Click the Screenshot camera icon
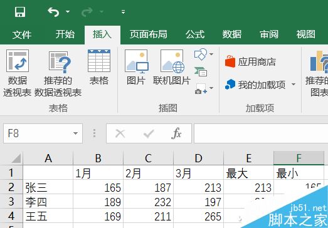Image resolution: width=328 pixels, height=228 pixels. (201, 88)
